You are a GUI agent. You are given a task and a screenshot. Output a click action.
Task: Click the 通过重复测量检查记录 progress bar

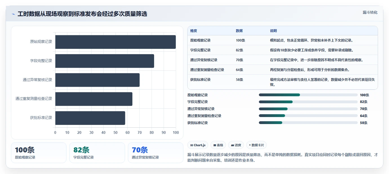coord(308,116)
